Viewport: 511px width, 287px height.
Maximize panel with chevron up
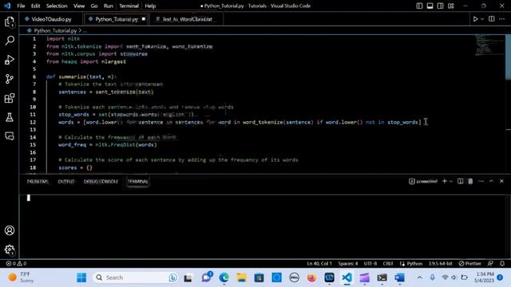492,181
